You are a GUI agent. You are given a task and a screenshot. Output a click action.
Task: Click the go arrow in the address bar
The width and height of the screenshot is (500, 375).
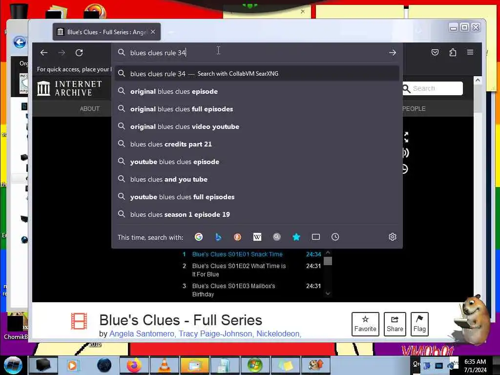click(393, 53)
